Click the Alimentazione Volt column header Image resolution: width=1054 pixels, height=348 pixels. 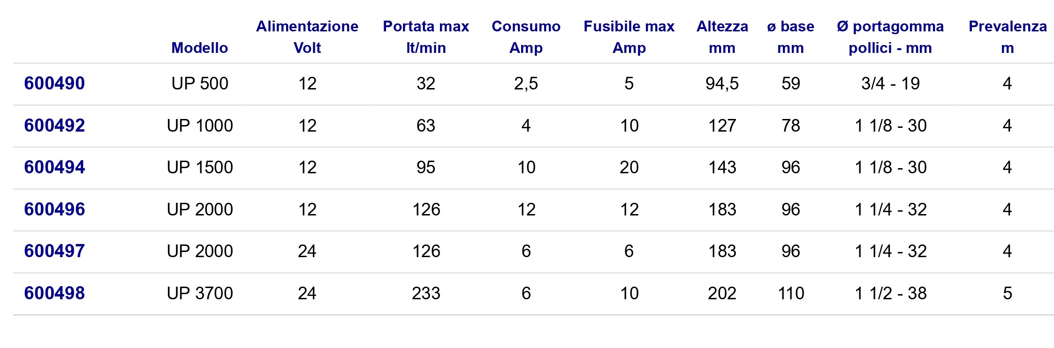click(x=307, y=37)
